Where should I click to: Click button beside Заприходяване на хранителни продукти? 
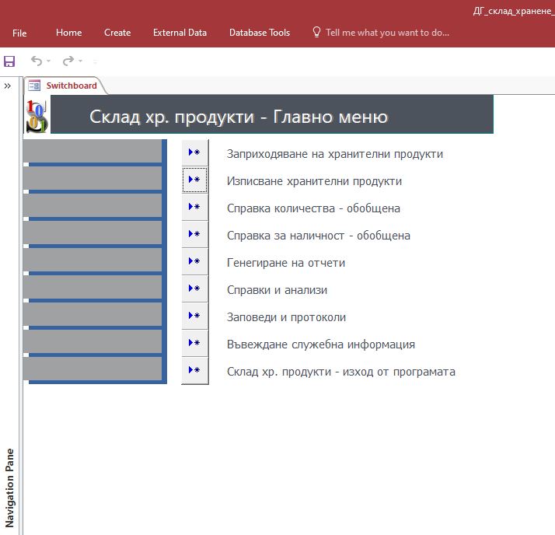[x=194, y=152]
